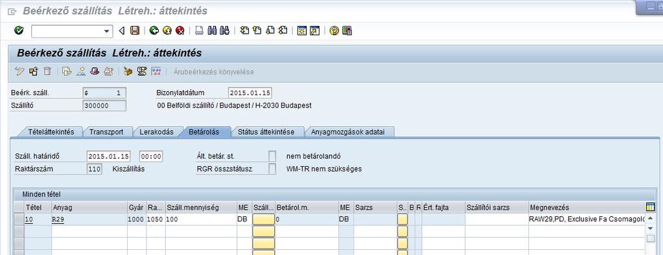This screenshot has width=663, height=255.
Task: Click the Create New Session icon
Action: (x=302, y=30)
